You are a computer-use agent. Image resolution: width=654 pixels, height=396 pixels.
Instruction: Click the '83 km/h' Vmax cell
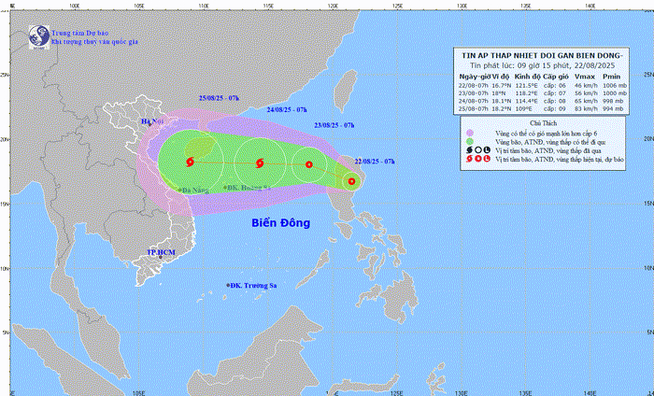[586, 108]
